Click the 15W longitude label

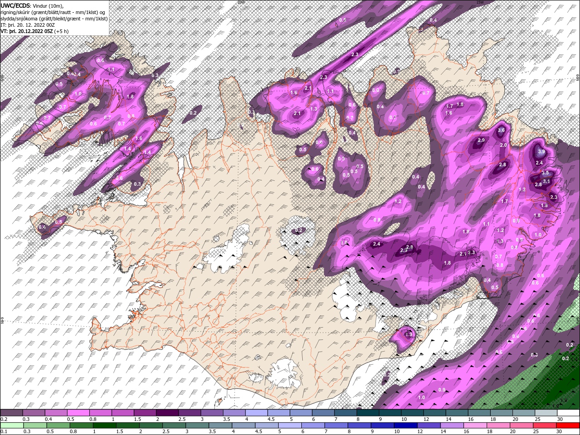[x=480, y=2]
